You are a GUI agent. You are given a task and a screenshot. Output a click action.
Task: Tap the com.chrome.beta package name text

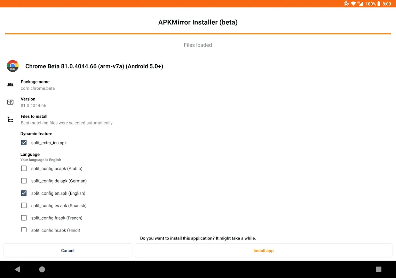tap(38, 88)
